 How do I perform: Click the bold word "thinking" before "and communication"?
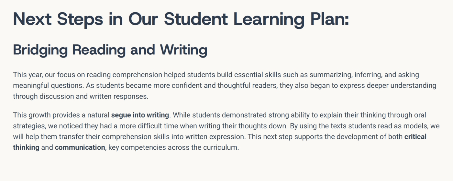[26, 148]
